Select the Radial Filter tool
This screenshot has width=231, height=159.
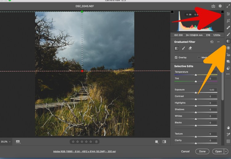point(228,48)
